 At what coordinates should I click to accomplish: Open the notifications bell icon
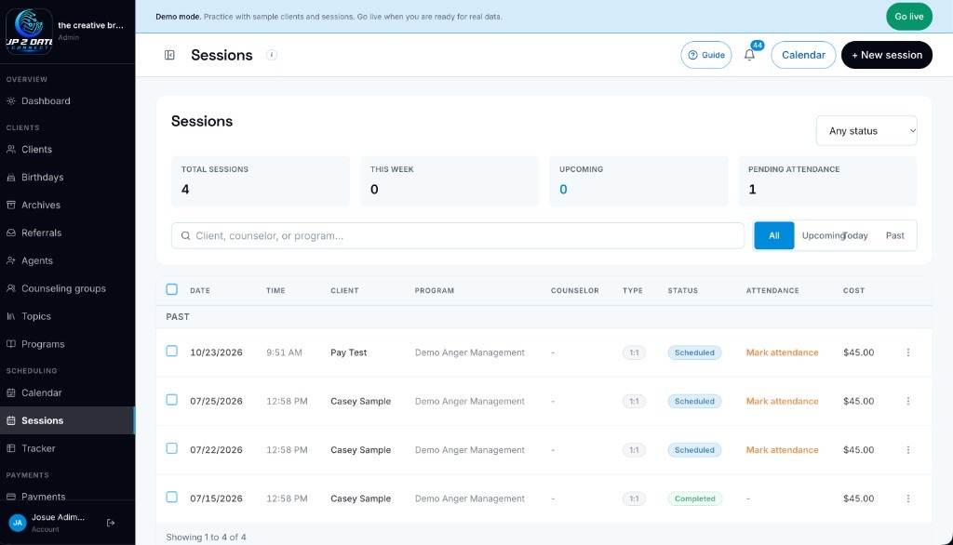(x=749, y=55)
